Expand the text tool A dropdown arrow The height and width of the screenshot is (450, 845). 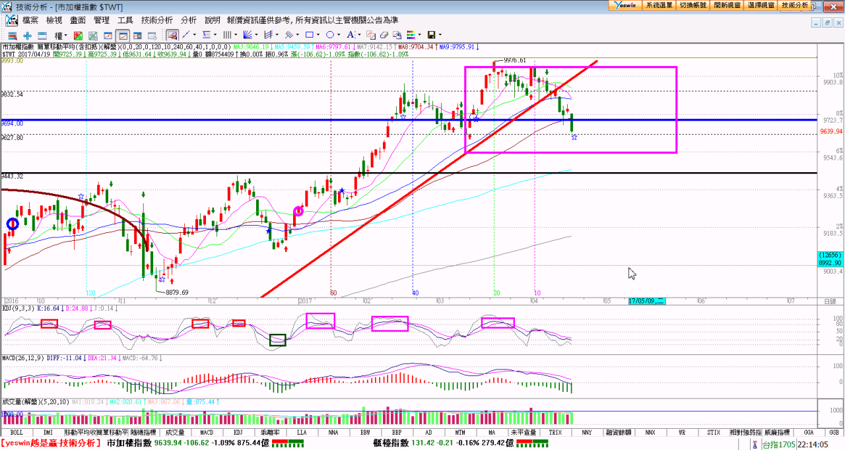[360, 35]
